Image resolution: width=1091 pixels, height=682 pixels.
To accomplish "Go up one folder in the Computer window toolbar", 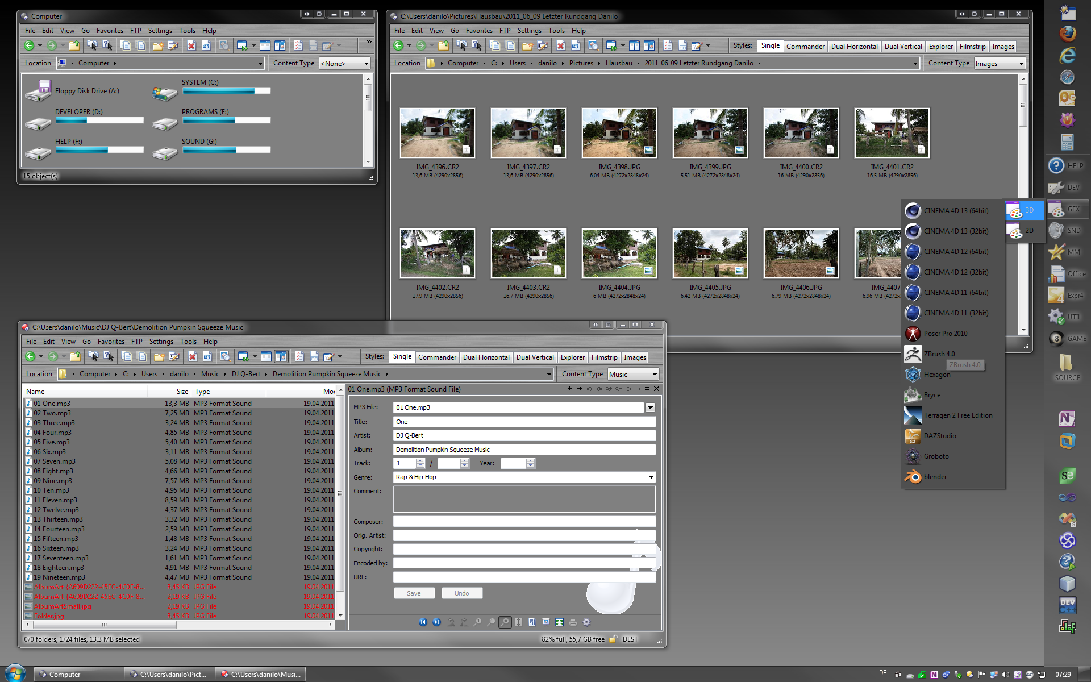I will (74, 45).
